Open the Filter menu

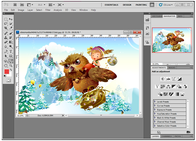pyautogui.click(x=48, y=10)
